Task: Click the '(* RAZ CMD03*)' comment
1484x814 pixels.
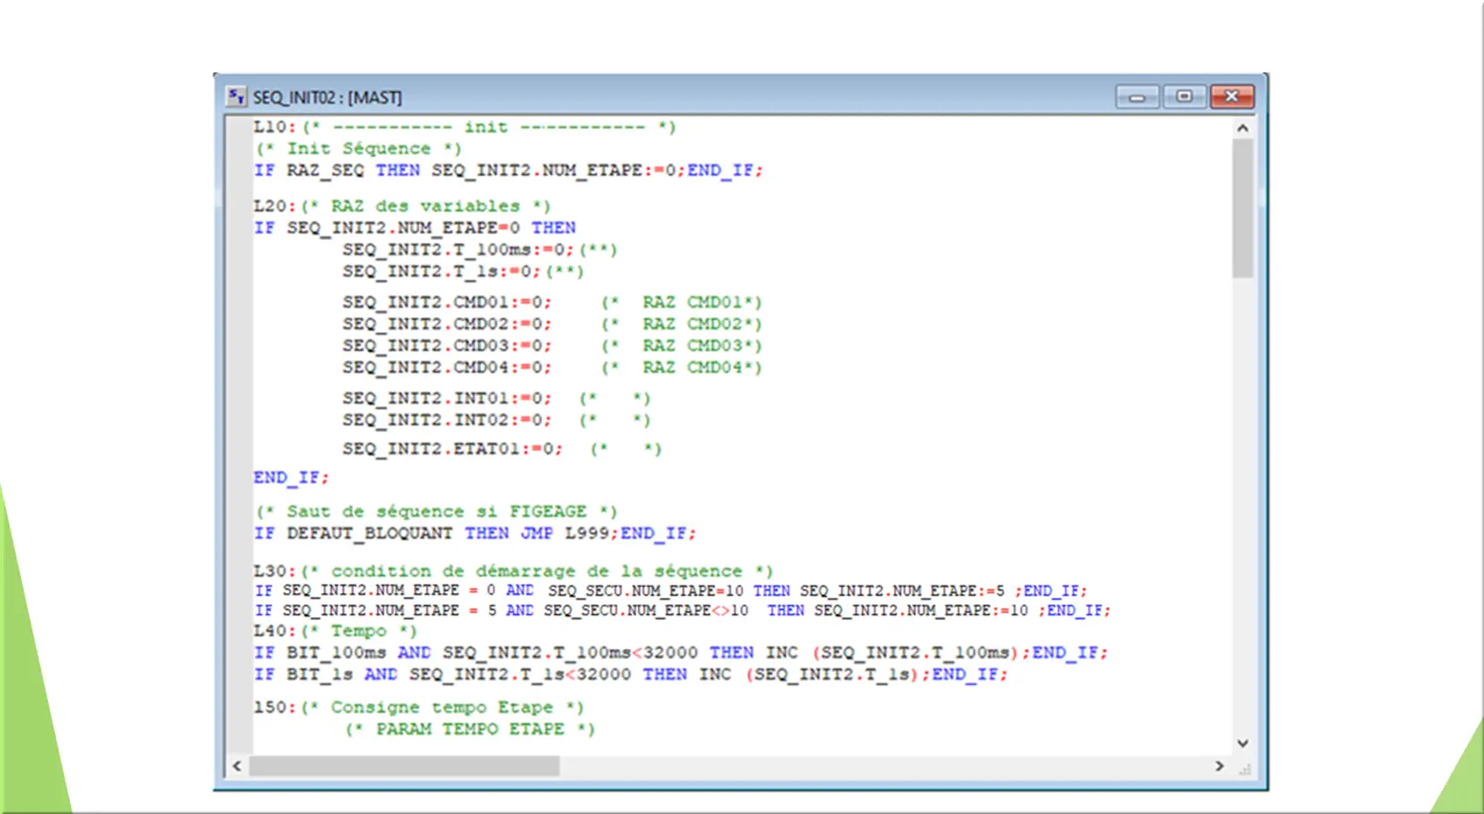Action: pos(682,346)
